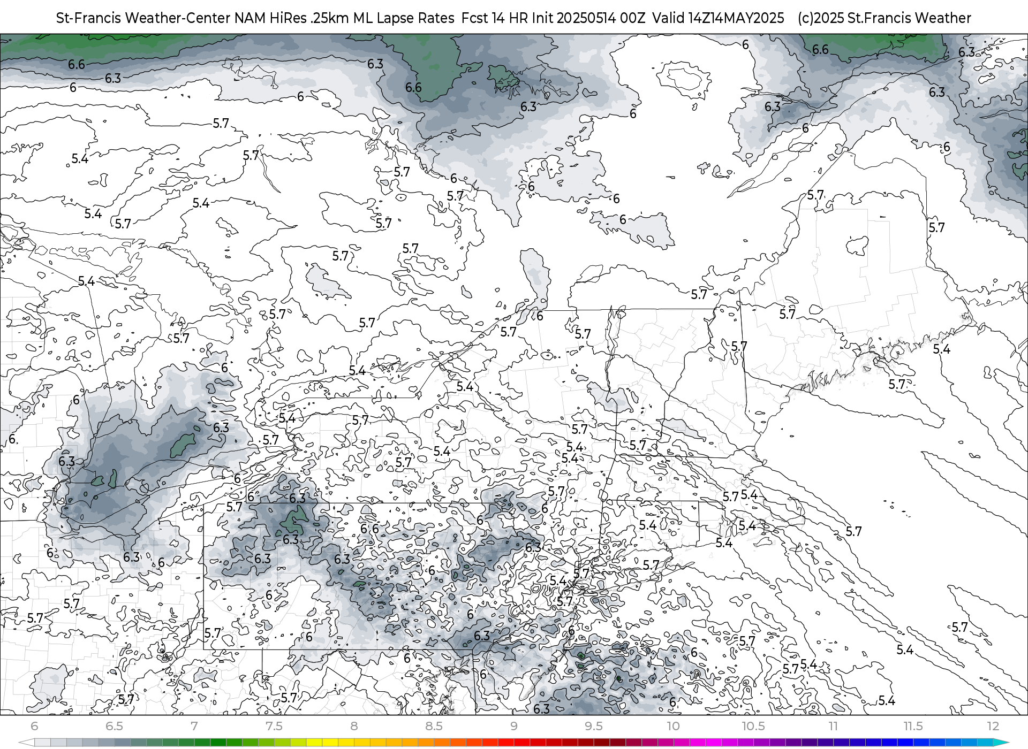Click the 7.5 tick label on color scale
This screenshot has width=1028, height=749.
point(274,726)
